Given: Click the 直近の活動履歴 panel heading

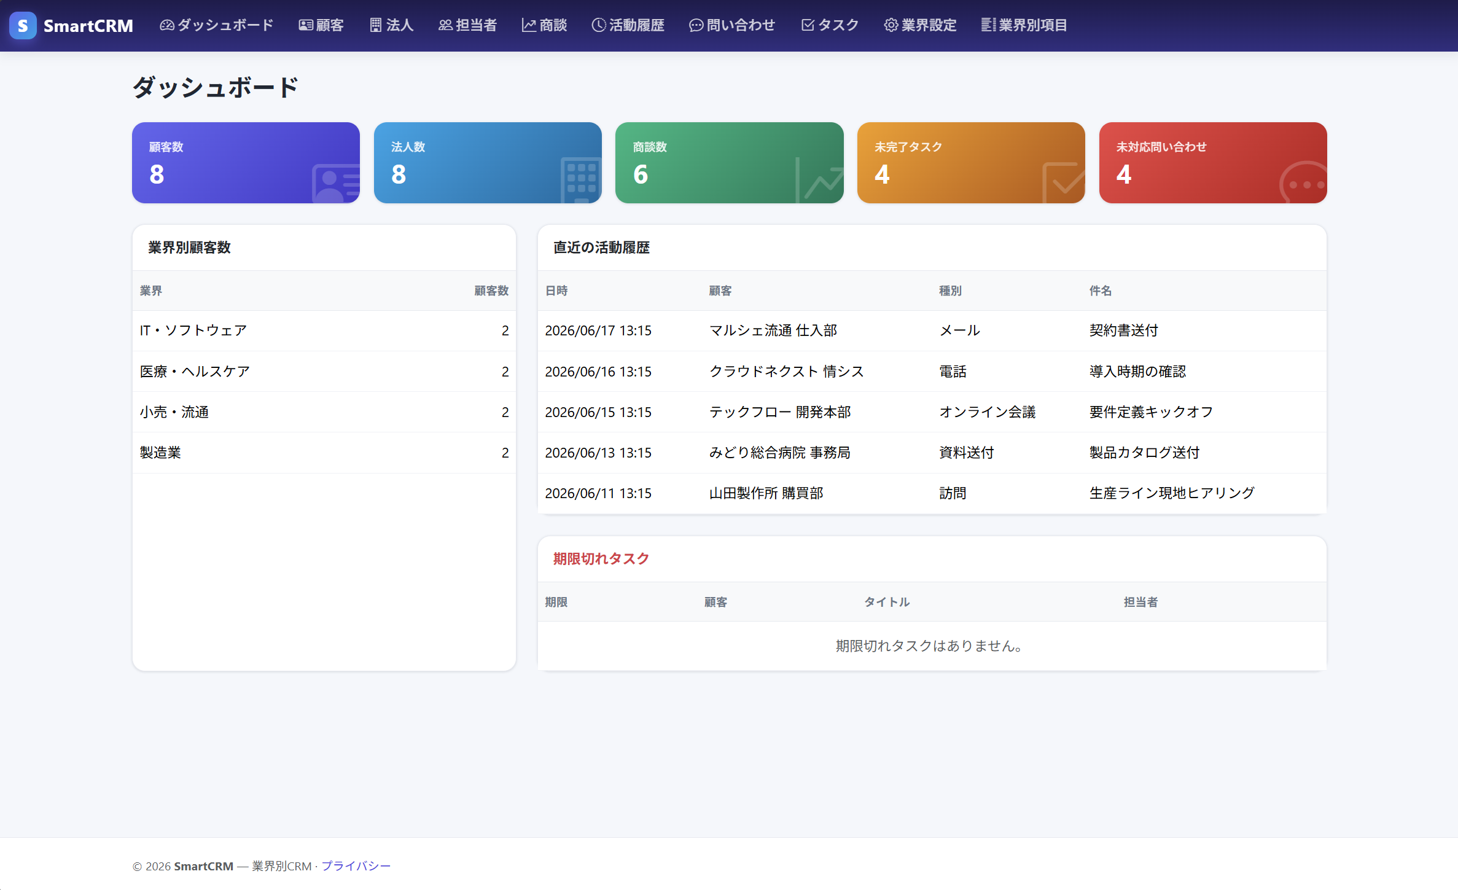Looking at the screenshot, I should (x=601, y=248).
